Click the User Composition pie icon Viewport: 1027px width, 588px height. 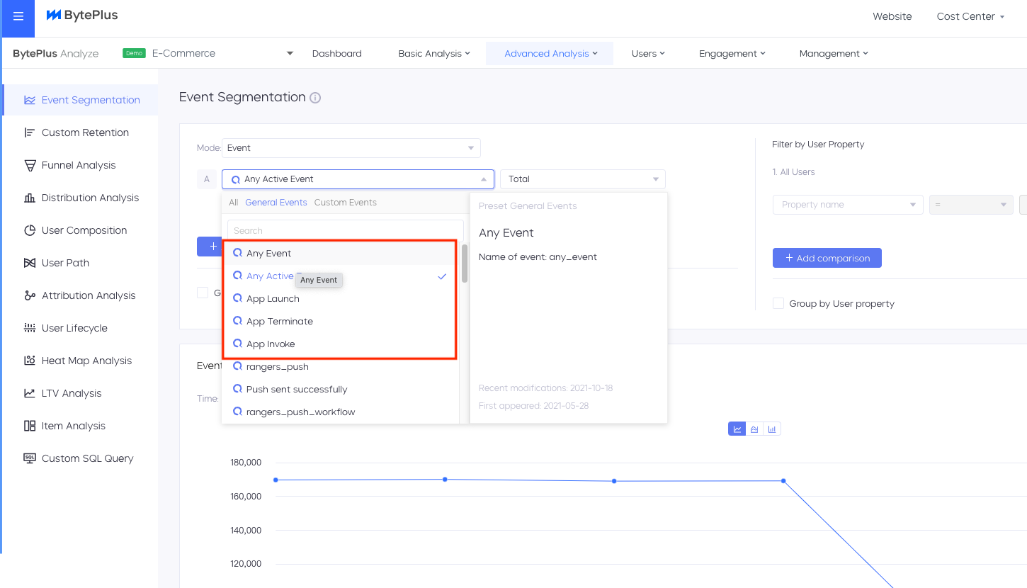click(x=30, y=230)
